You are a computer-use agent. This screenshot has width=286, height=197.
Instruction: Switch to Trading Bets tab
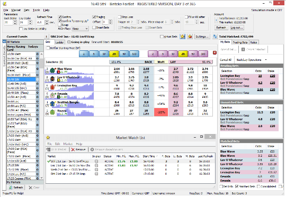(240, 42)
